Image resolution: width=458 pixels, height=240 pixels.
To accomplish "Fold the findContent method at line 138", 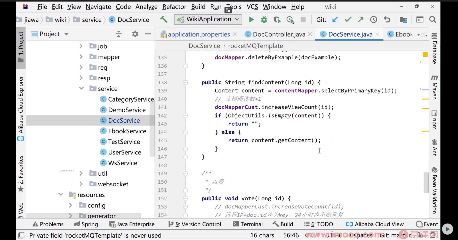I will [x=186, y=82].
